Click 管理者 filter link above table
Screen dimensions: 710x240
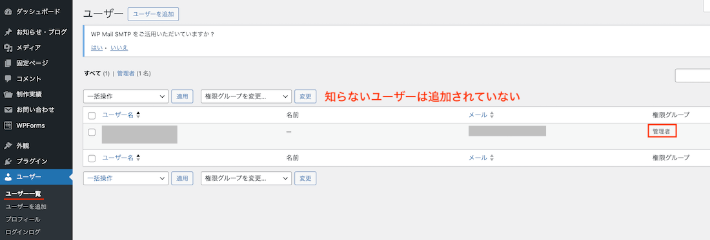tap(126, 73)
